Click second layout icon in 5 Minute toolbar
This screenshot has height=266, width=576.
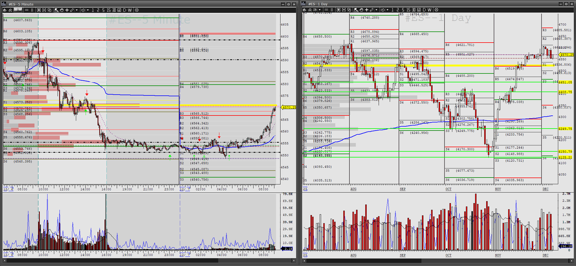pos(44,10)
